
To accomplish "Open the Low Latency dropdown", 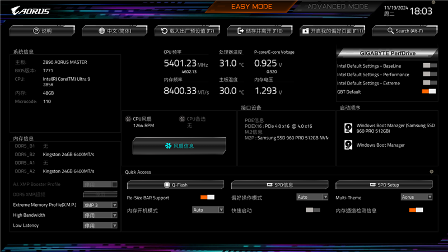I will 100,226.
